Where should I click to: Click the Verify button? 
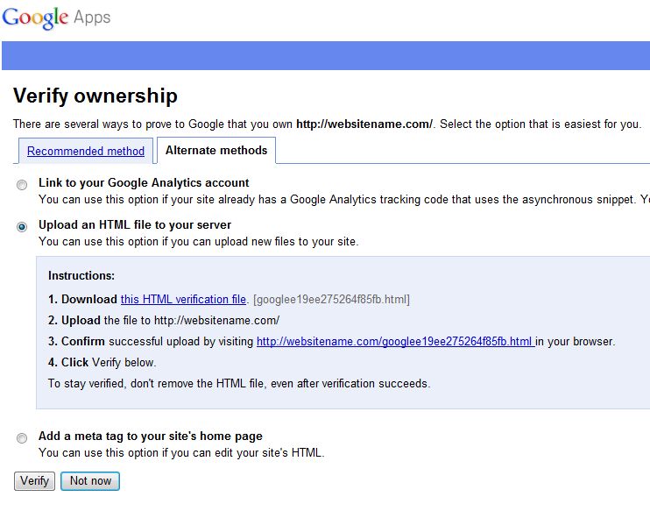(34, 480)
